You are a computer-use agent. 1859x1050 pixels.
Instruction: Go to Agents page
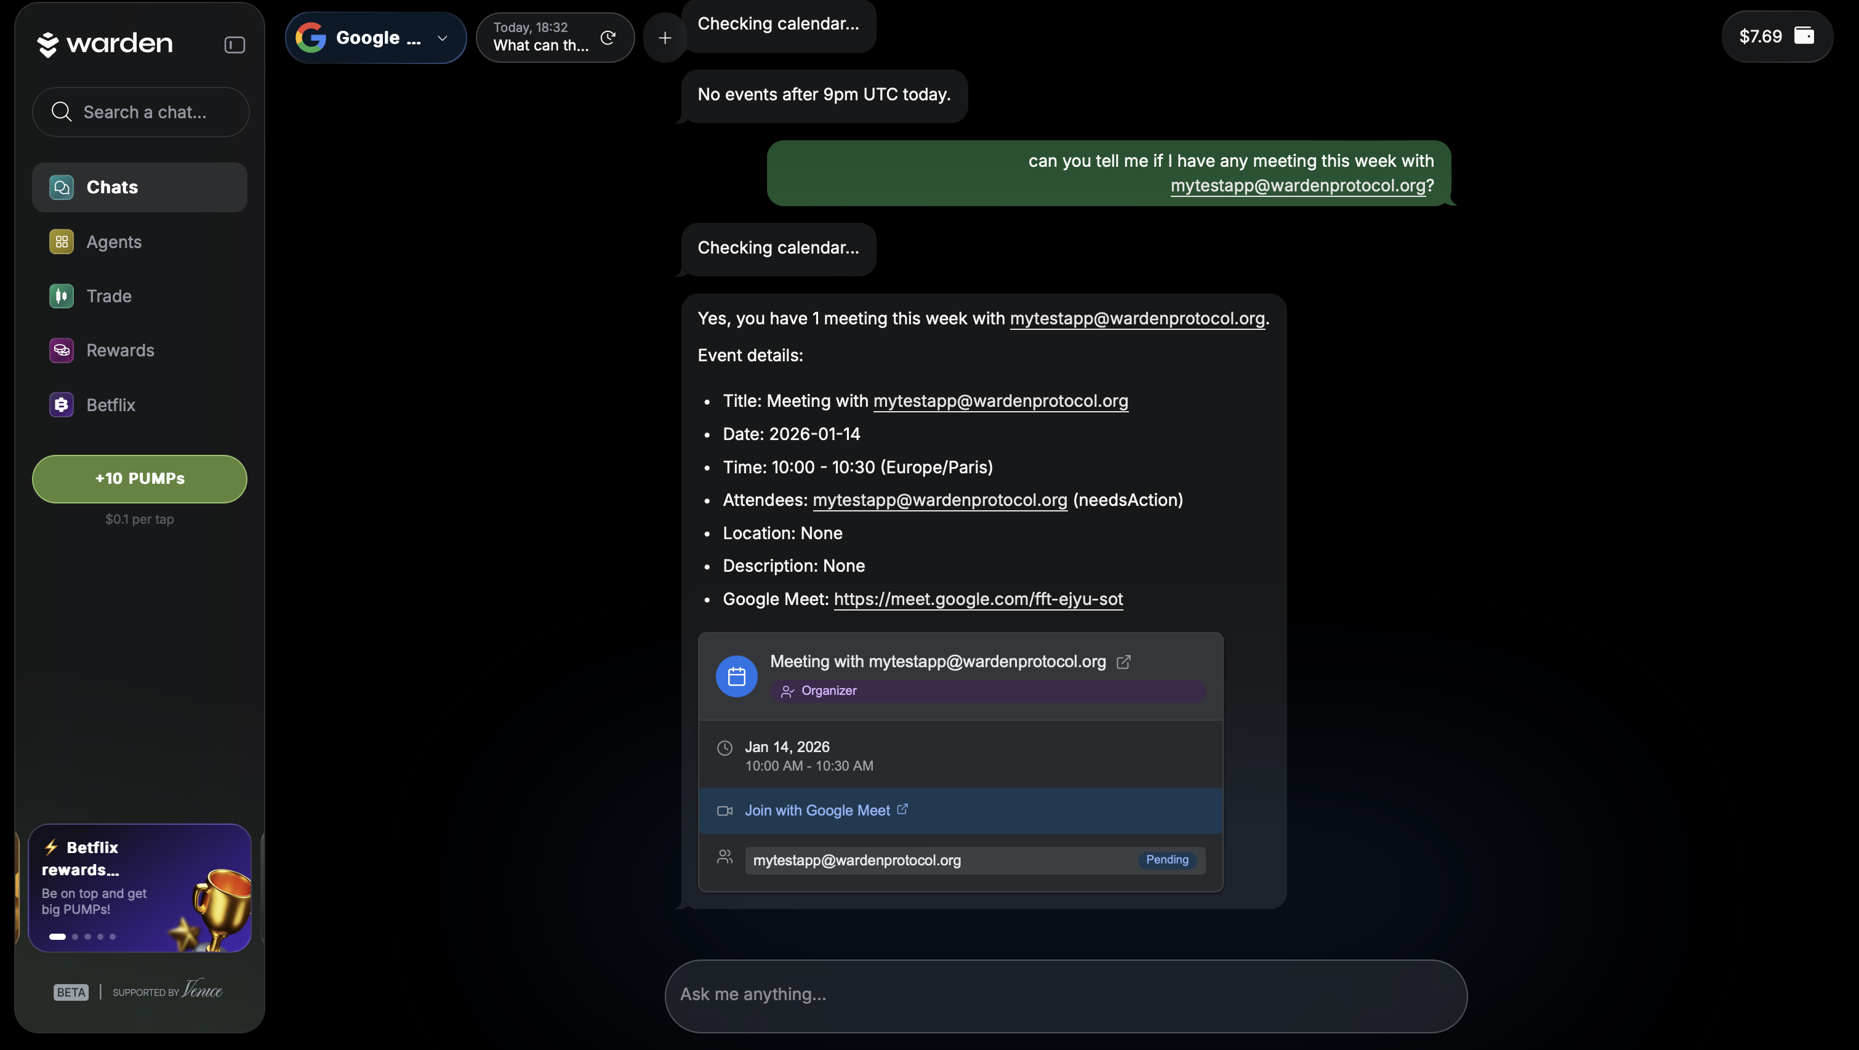(114, 242)
